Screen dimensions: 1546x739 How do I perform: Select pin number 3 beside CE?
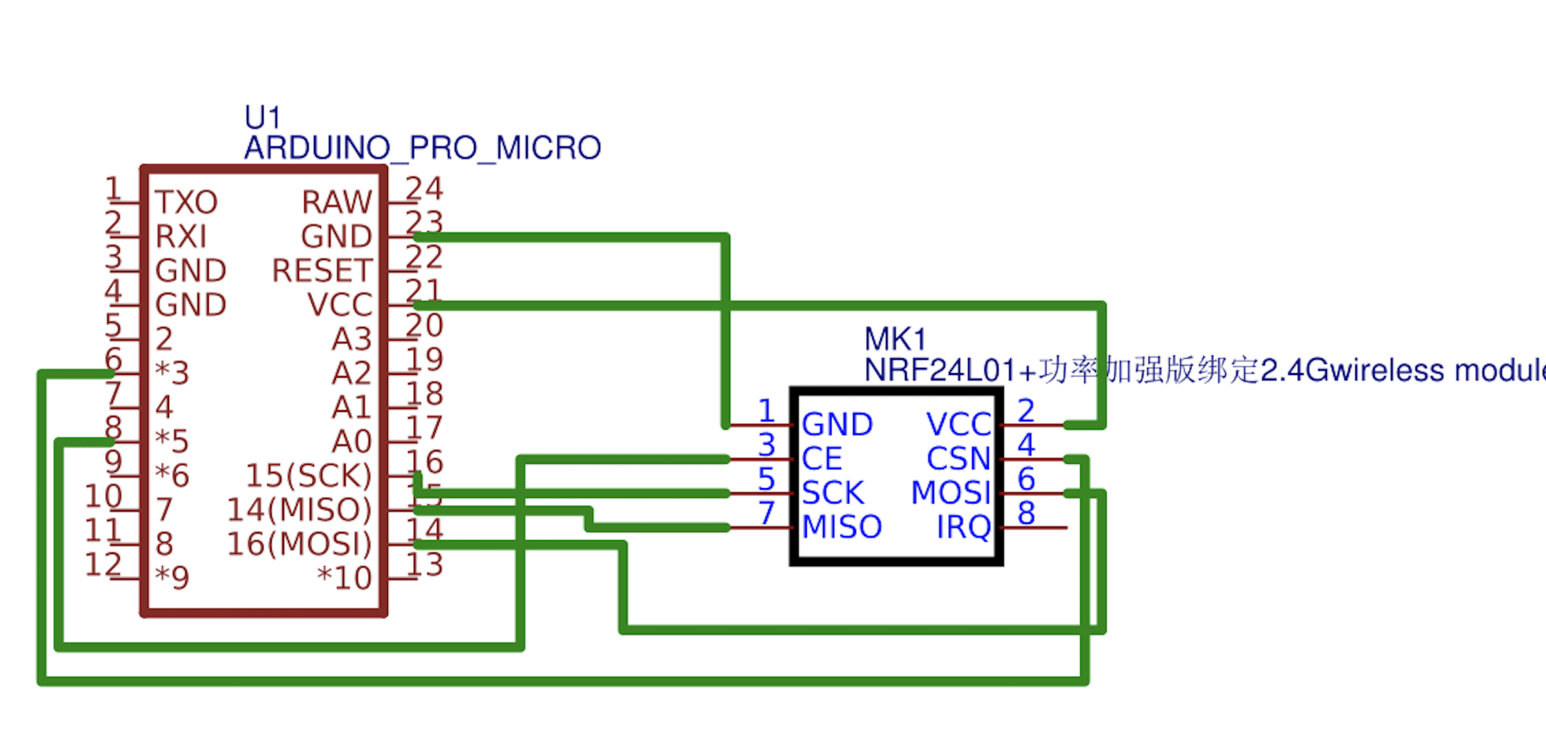click(x=766, y=445)
